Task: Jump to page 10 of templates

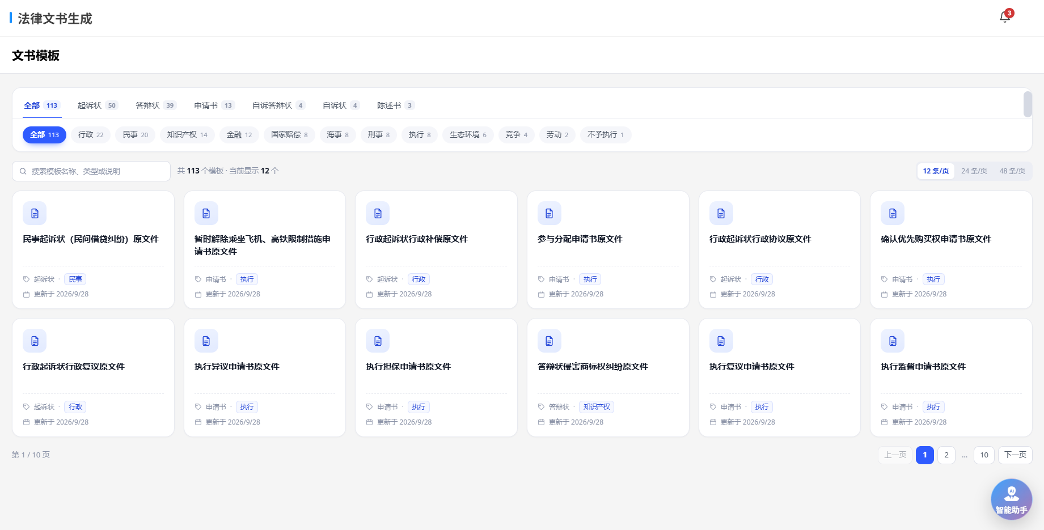Action: click(984, 455)
